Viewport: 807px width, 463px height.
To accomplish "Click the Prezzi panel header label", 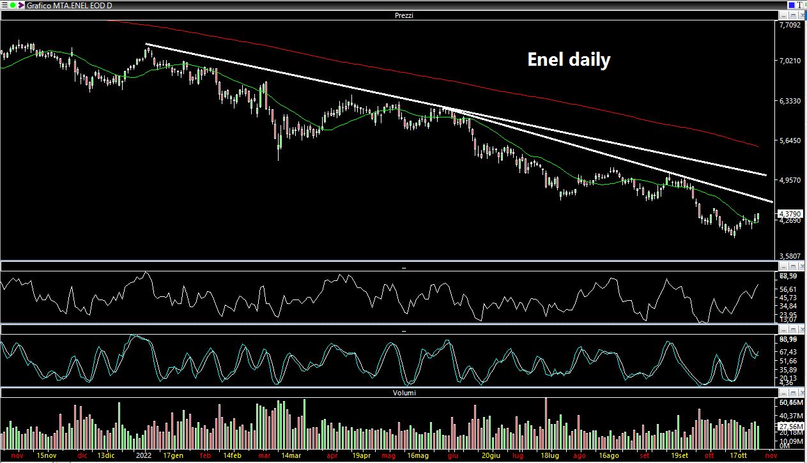I will click(x=404, y=15).
